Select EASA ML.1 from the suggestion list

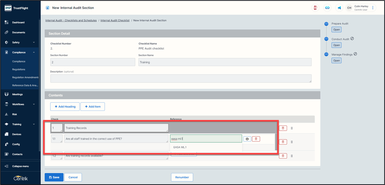[x=180, y=147]
